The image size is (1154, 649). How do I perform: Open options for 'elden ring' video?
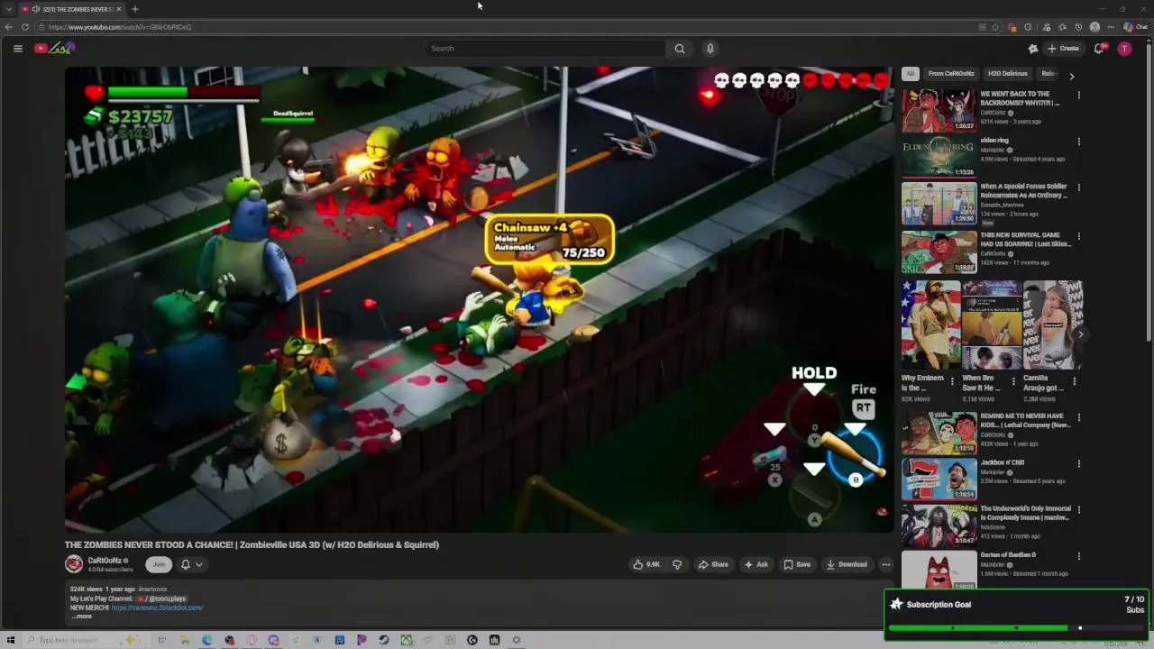[x=1078, y=142]
